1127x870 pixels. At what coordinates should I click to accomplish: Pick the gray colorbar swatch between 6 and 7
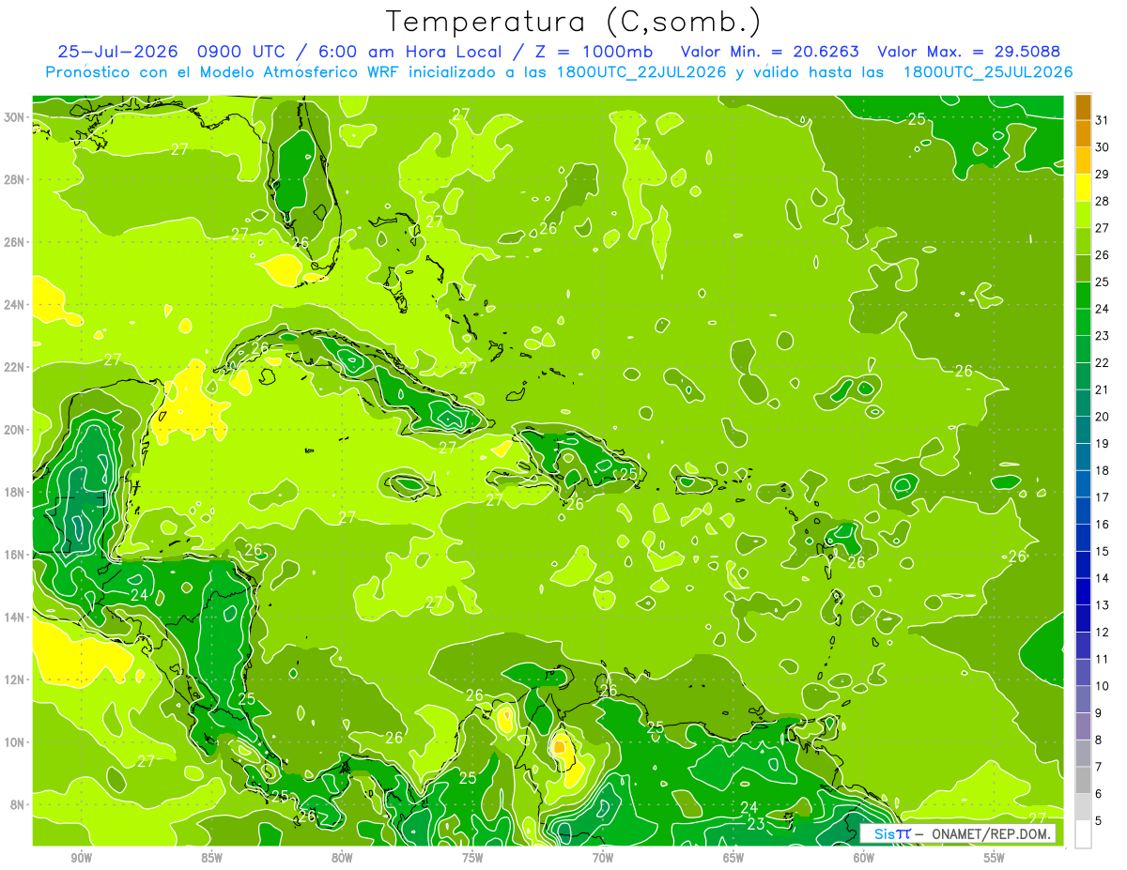coord(1083,780)
